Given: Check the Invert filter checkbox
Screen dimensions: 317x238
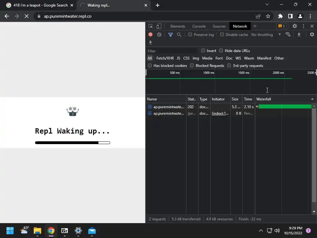Looking at the screenshot, I should (203, 51).
